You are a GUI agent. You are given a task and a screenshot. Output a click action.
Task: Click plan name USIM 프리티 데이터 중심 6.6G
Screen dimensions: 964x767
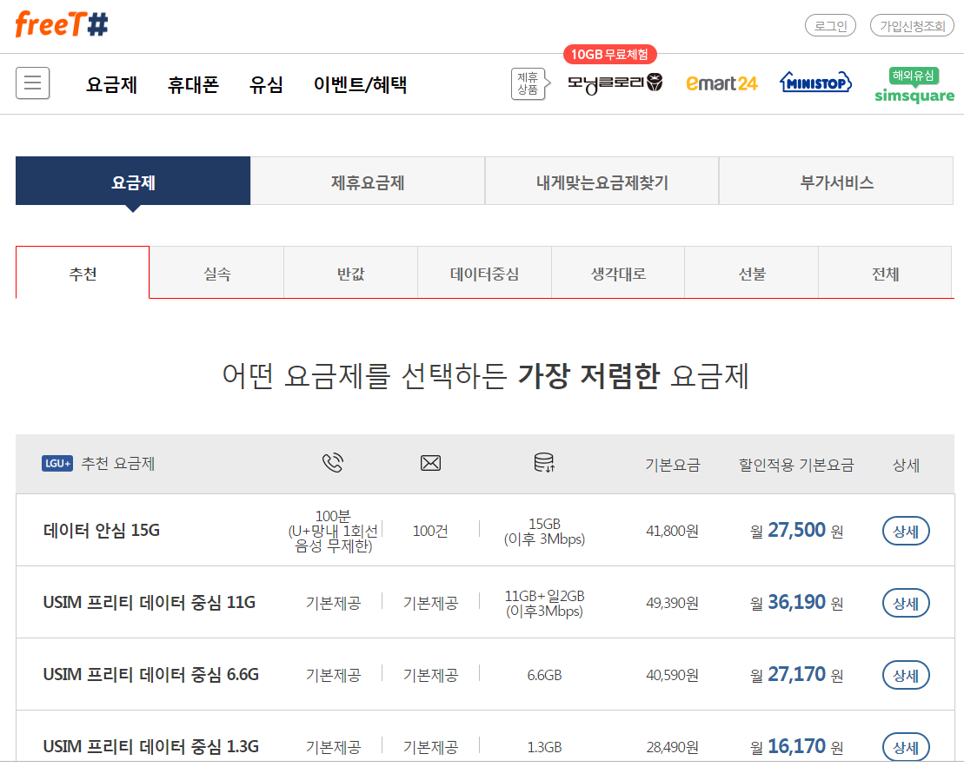[x=151, y=673]
